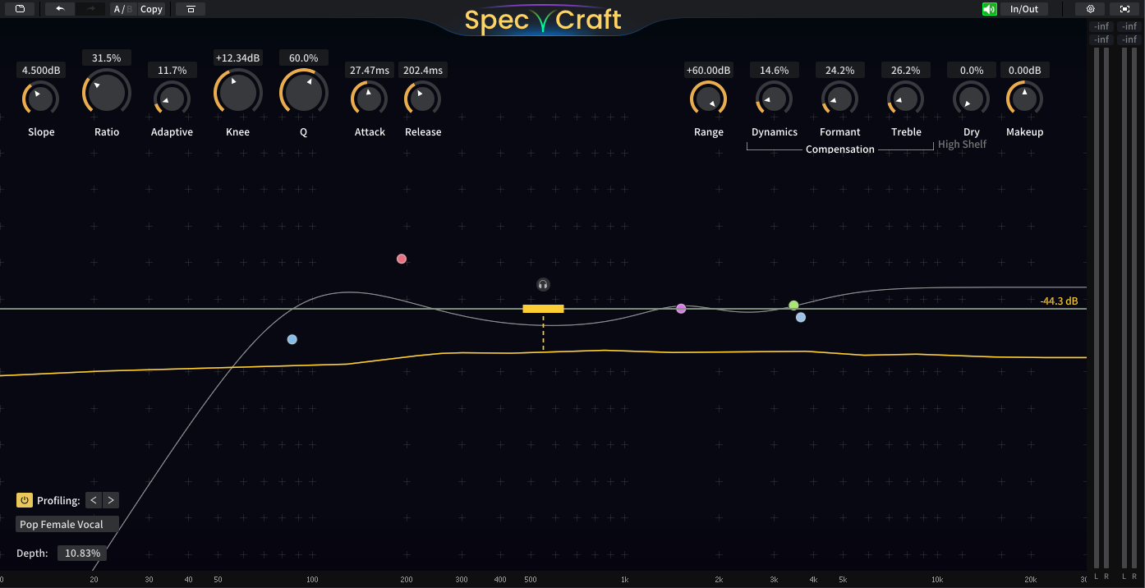Click the fullscreen resize icon

[x=1124, y=9]
